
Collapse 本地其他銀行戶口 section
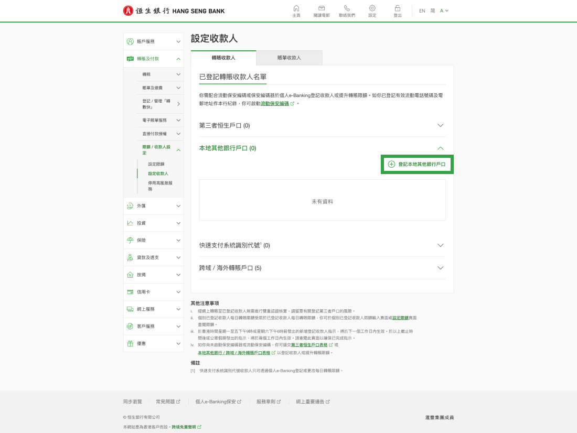440,148
